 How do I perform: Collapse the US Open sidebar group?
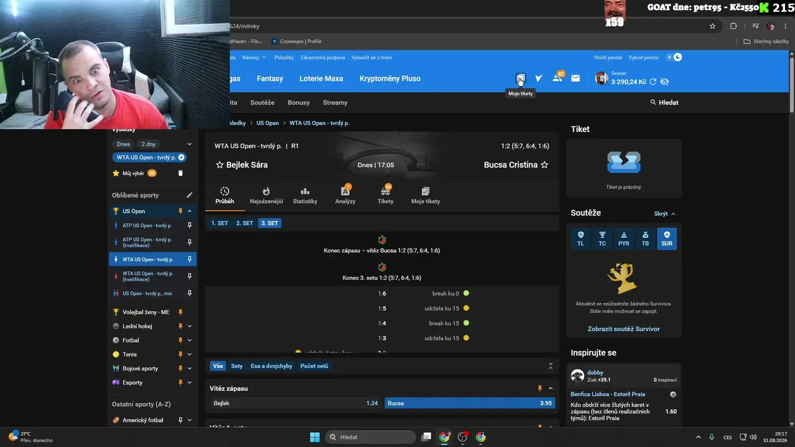click(x=189, y=211)
